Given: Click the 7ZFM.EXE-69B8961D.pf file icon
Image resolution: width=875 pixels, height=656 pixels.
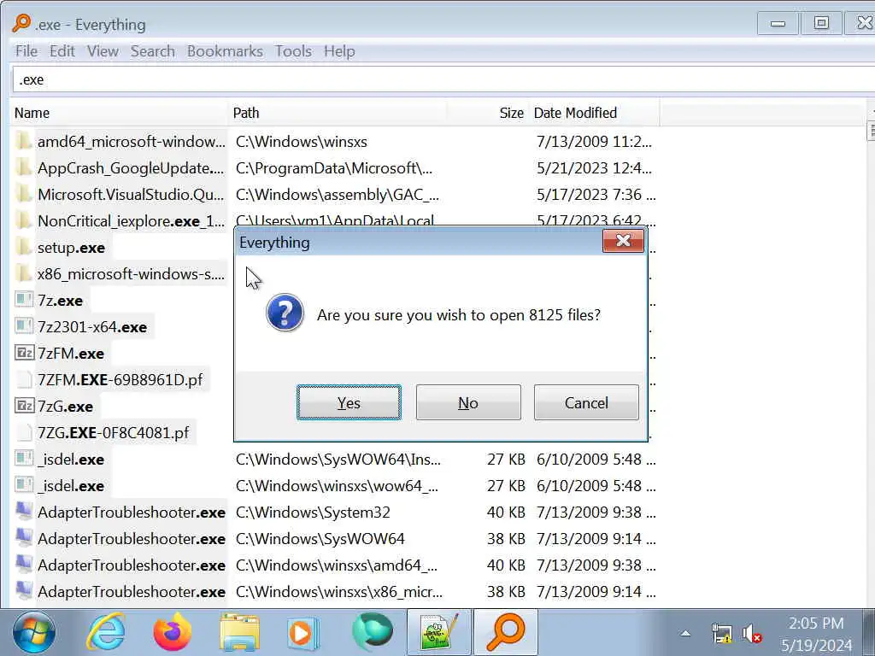Looking at the screenshot, I should click(23, 379).
